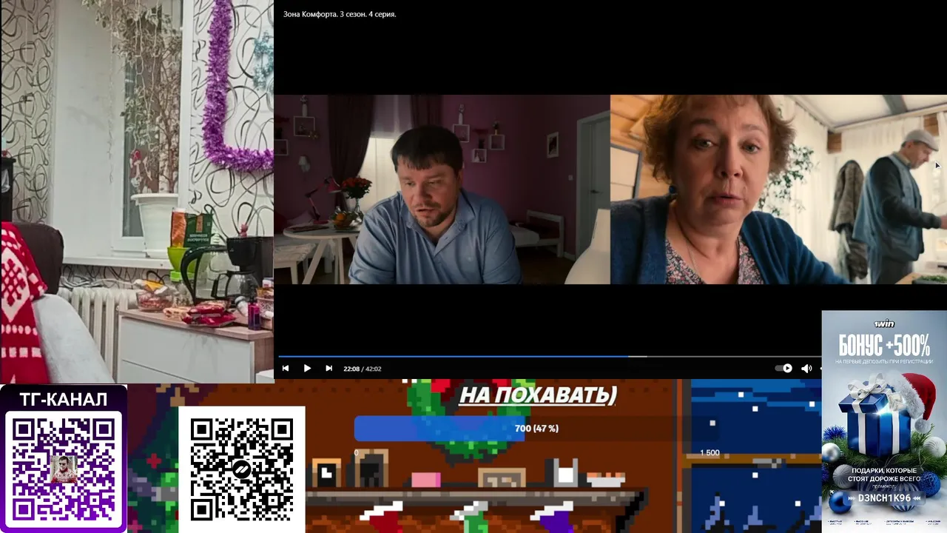Play the video

(x=307, y=369)
